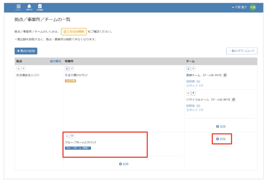
Task: Click the 拠点の追加 button
Action: coord(26,51)
